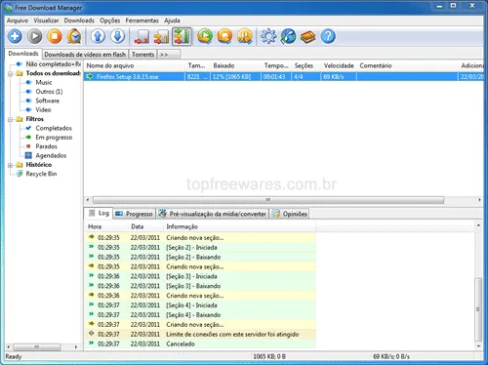Select the Parados filter

tap(46, 146)
